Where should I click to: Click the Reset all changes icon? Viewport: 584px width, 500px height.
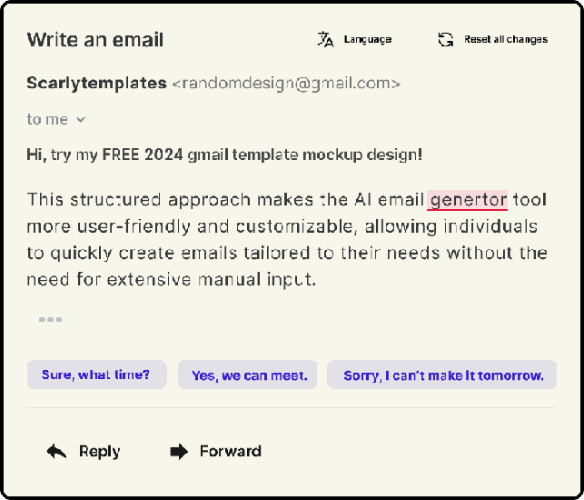tap(446, 39)
